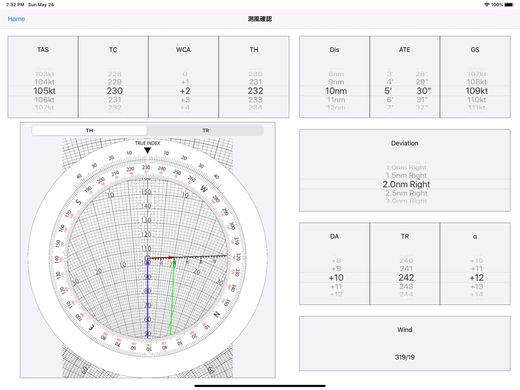Screen dimensions: 520x390
Task: Pick 233 in the TH wheel
Action: pos(255,100)
